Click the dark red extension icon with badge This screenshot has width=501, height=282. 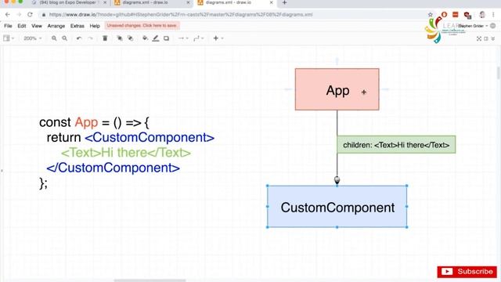click(x=468, y=15)
